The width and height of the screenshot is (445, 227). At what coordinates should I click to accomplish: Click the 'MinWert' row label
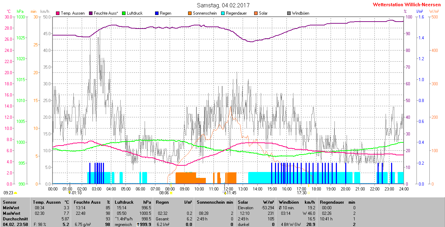[x=11, y=208]
